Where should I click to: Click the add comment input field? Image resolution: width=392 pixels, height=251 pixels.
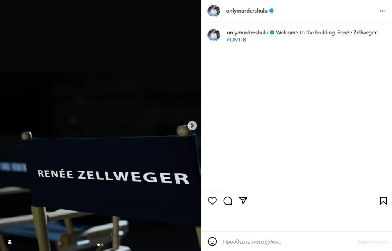tap(287, 242)
